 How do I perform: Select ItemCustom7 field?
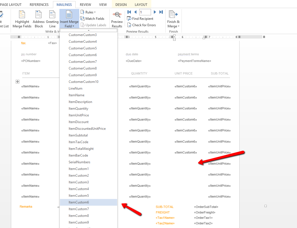coord(89,209)
